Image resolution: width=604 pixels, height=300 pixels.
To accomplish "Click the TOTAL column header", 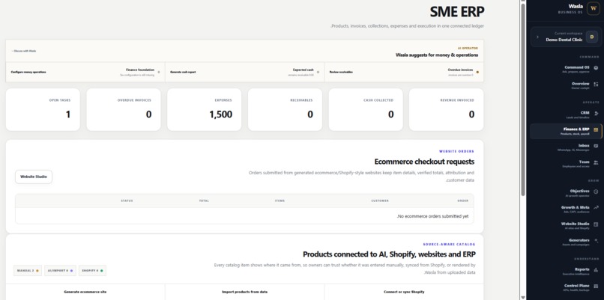I will 204,200.
